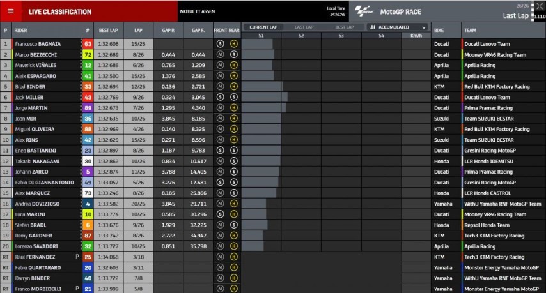The width and height of the screenshot is (546, 293).
Task: Open the hamburger menu icon
Action: (11, 11)
